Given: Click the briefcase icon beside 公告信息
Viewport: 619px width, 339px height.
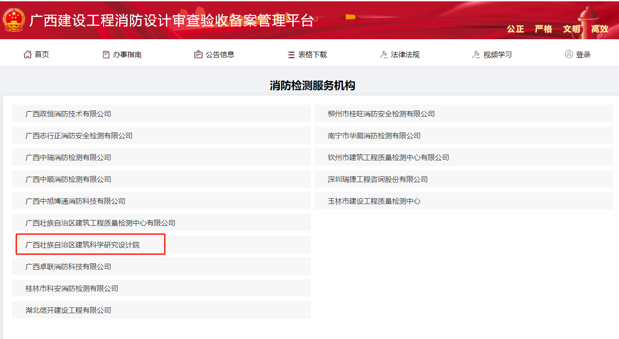Looking at the screenshot, I should click(198, 54).
